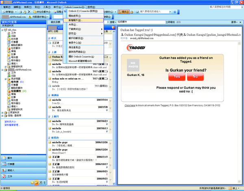Image resolution: width=244 pixels, height=191 pixels.
Task: Click 立即尋找 (Find Now) button
Action: [x=170, y=22]
